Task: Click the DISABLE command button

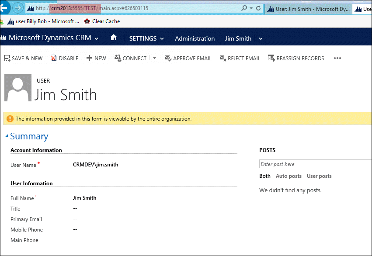Action: 65,58
